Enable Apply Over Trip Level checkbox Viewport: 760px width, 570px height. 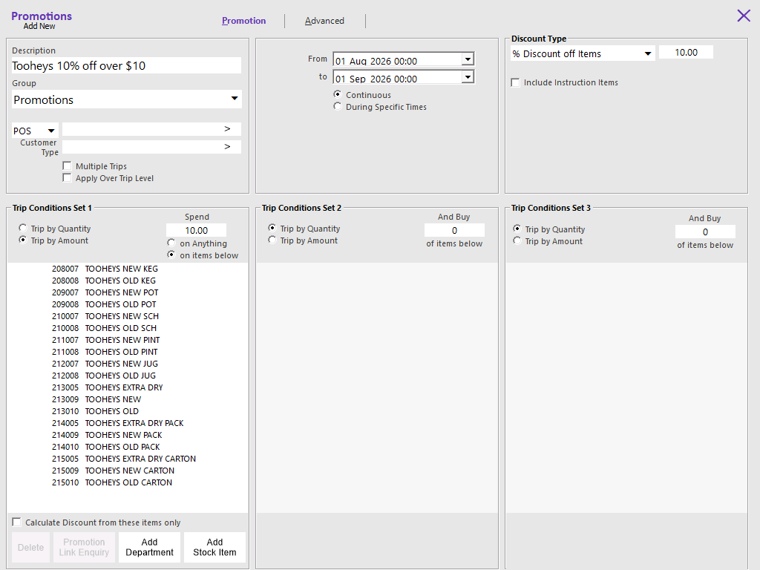[67, 178]
